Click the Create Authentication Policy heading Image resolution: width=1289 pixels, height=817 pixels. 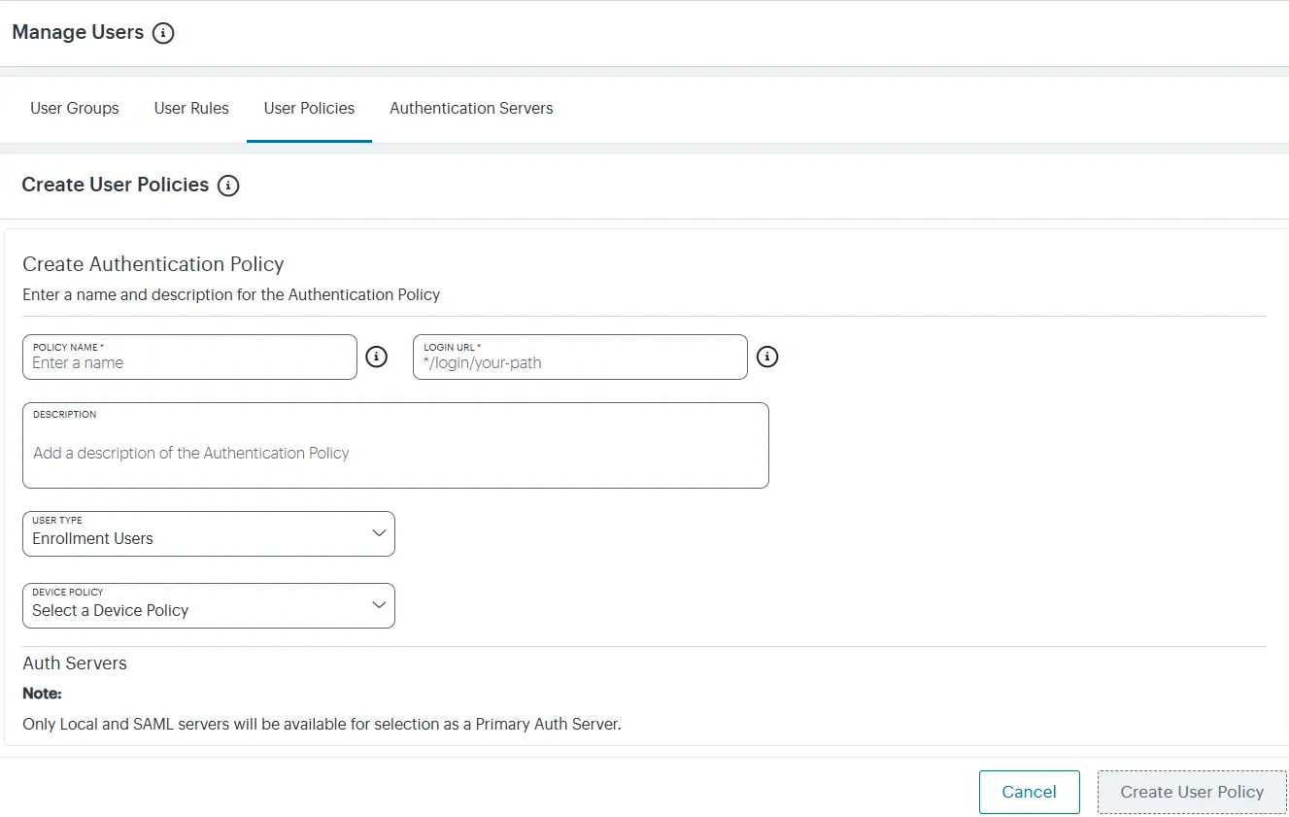coord(153,264)
